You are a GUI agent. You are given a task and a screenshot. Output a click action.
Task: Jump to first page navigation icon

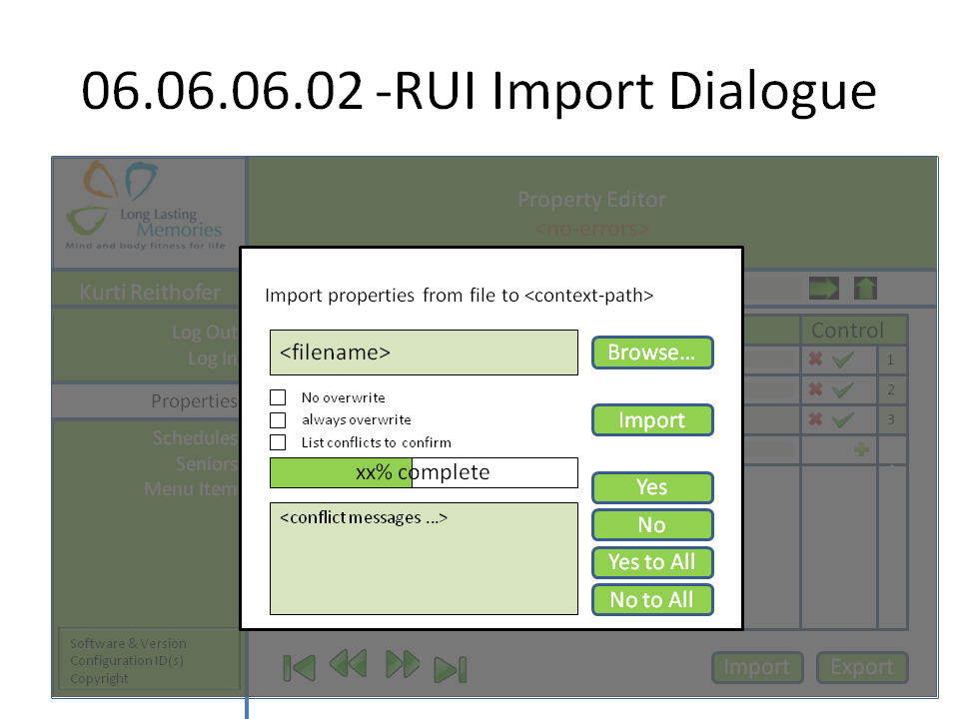tap(299, 667)
